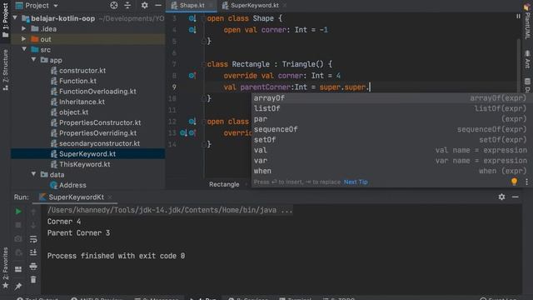Toggle the 2: Favorites side tab
This screenshot has width=533, height=300.
click(5, 268)
